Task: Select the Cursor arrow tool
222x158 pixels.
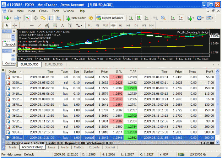Action: [x=6, y=26]
